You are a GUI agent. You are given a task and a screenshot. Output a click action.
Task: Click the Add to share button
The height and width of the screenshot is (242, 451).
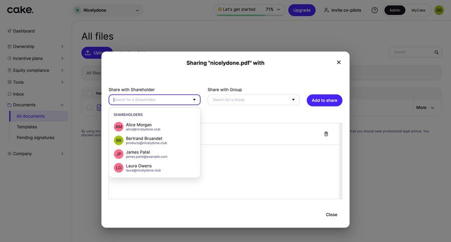(324, 100)
